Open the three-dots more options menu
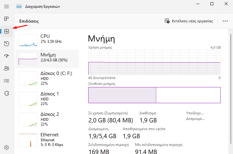 pyautogui.click(x=225, y=21)
